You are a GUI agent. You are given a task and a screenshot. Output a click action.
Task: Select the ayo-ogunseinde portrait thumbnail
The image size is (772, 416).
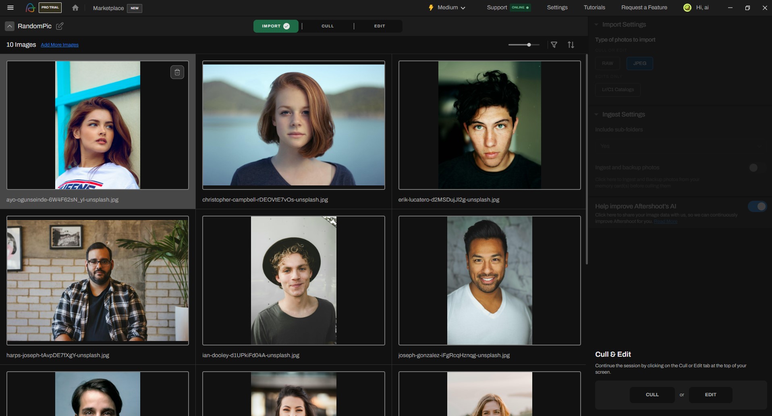pyautogui.click(x=98, y=125)
